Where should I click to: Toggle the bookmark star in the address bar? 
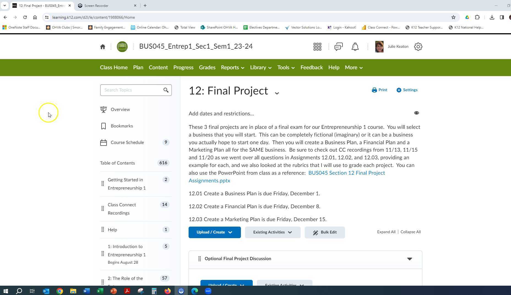(x=453, y=17)
